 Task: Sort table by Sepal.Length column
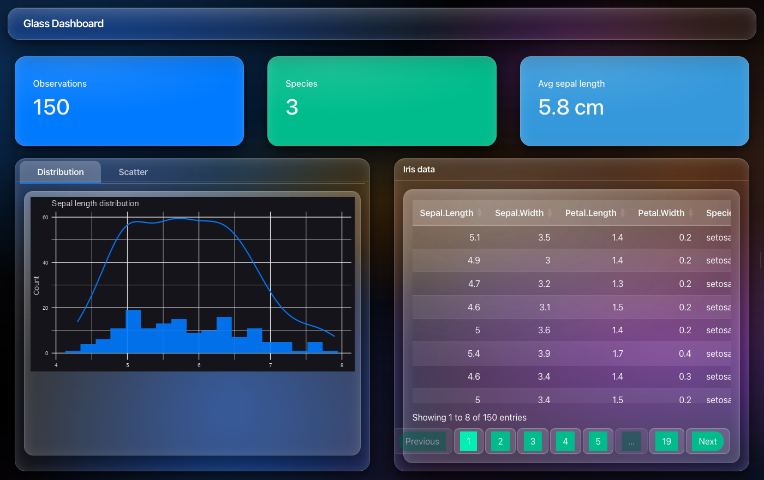(450, 213)
